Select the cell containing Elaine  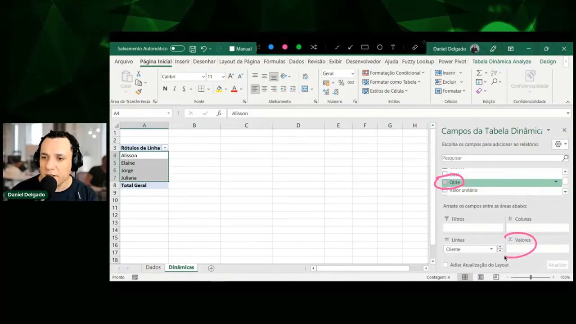(x=144, y=163)
